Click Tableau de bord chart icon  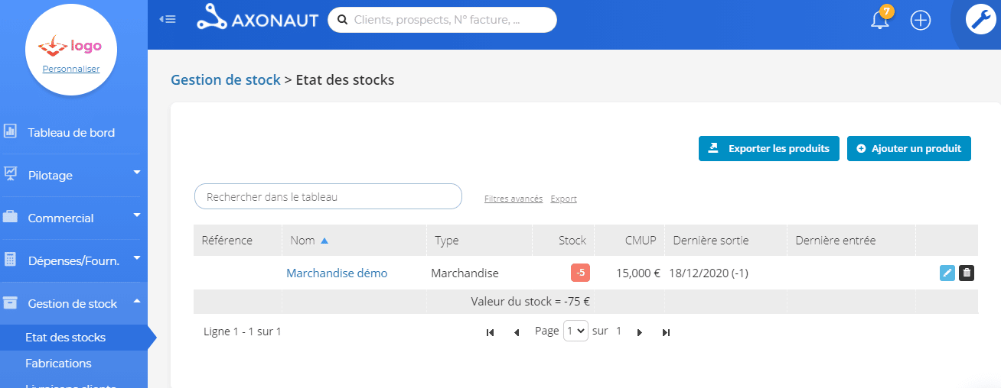point(10,131)
